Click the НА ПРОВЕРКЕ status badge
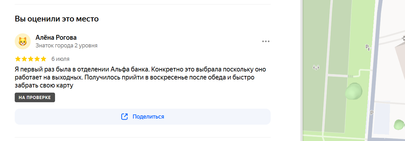The image size is (405, 141). (x=35, y=97)
